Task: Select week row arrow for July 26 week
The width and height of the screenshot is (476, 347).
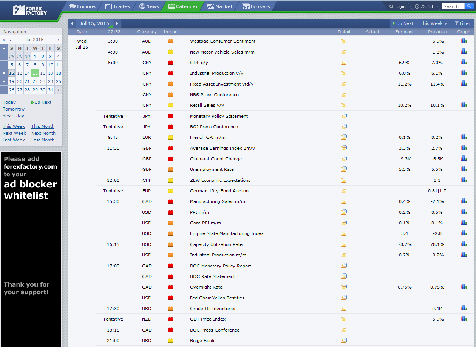Action: (4, 90)
